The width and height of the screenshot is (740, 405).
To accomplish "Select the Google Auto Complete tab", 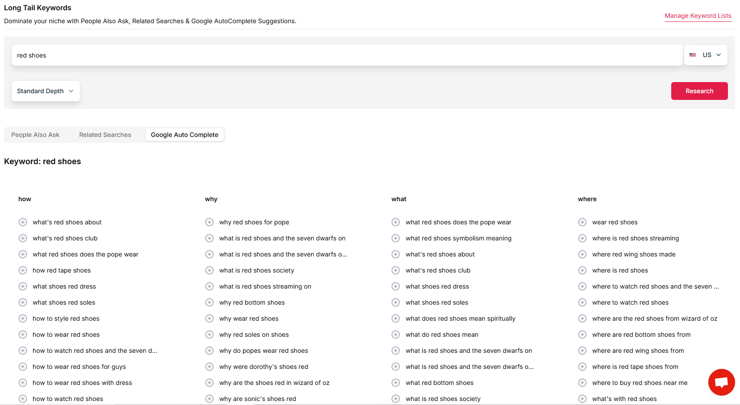I will [x=184, y=135].
